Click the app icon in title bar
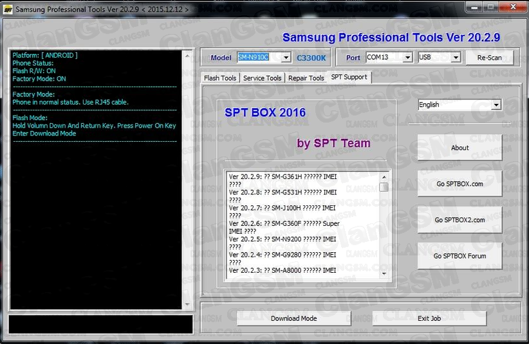 pyautogui.click(x=8, y=10)
